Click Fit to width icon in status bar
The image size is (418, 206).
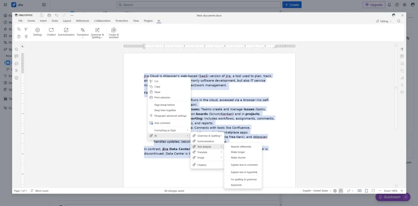373,191
